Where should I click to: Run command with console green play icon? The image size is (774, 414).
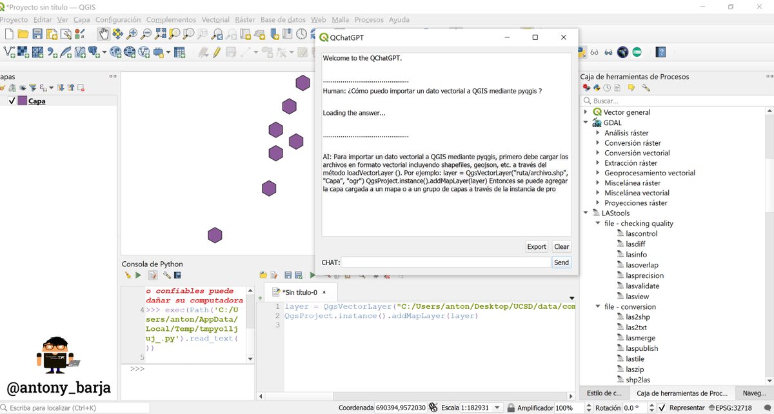pos(138,275)
